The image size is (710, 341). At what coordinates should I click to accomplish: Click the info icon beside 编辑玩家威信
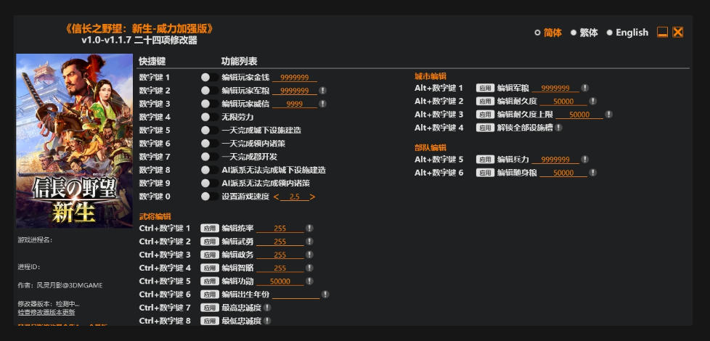coord(322,104)
